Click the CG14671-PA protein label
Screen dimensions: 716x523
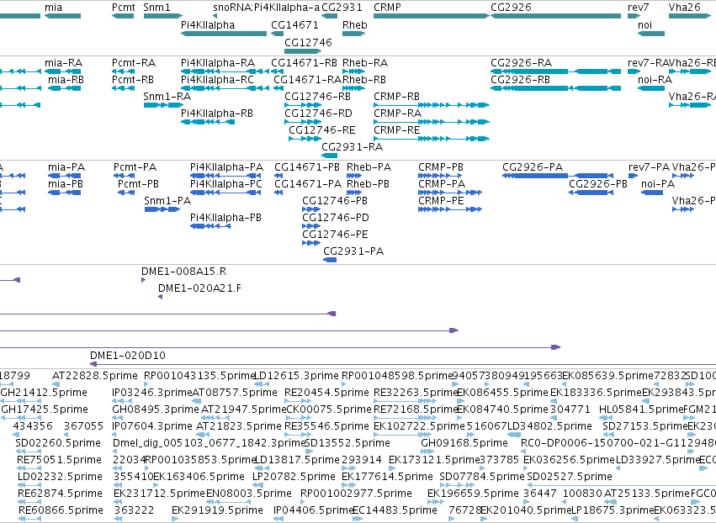pos(308,184)
